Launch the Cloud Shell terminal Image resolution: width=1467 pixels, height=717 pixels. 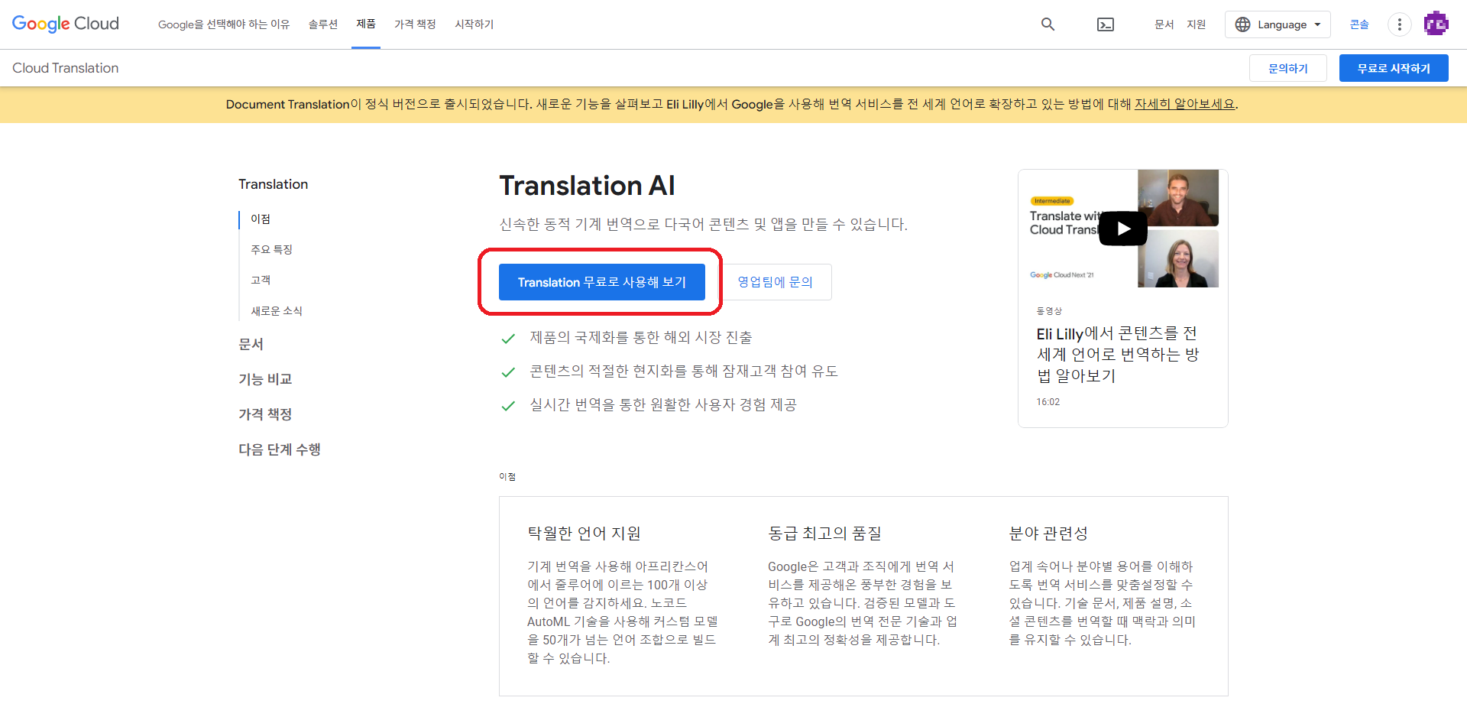(1106, 24)
